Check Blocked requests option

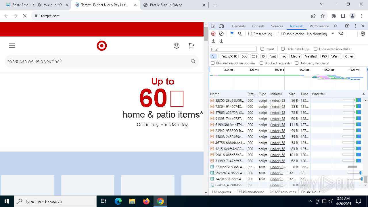pyautogui.click(x=261, y=63)
